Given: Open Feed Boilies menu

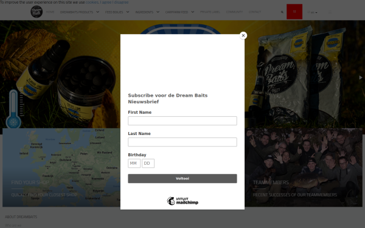Looking at the screenshot, I should pyautogui.click(x=114, y=12).
